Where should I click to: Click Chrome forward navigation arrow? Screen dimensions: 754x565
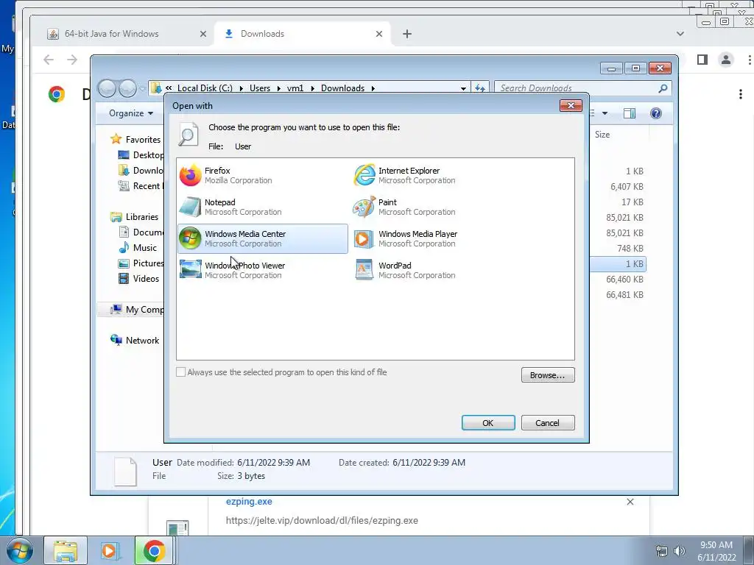point(72,60)
